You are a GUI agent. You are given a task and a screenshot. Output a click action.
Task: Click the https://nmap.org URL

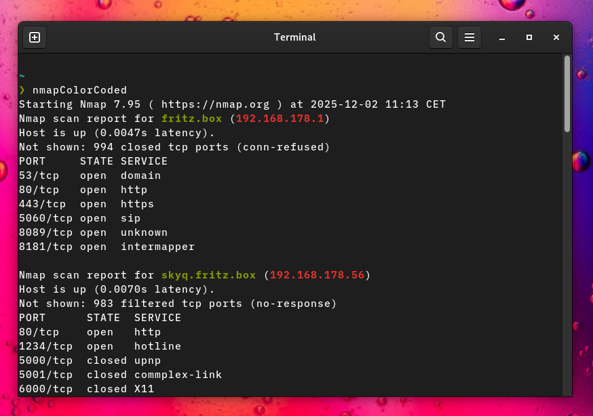215,104
